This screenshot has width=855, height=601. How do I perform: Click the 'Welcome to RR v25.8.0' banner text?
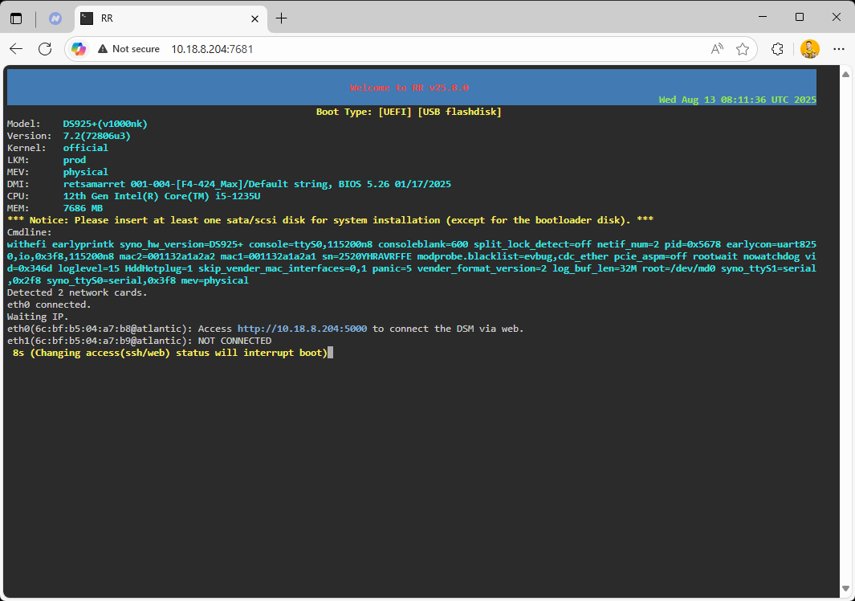pos(409,88)
